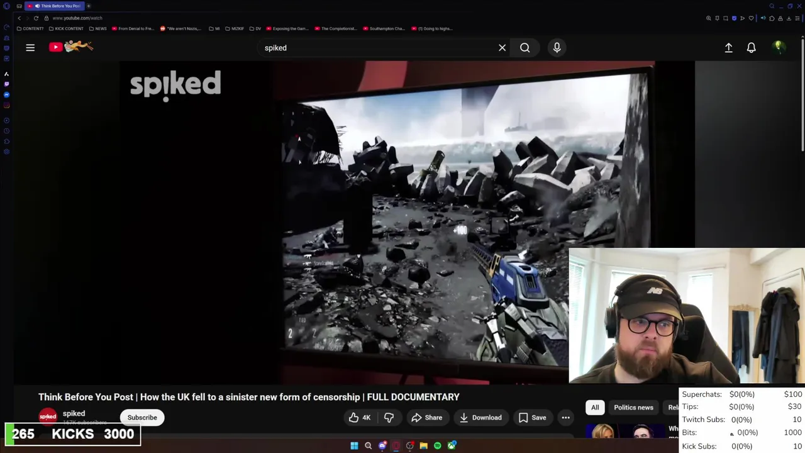
Task: Open the NEWS bookmarks folder
Action: [x=97, y=28]
